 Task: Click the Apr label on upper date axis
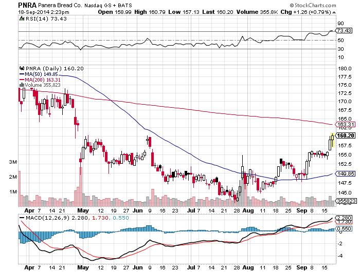point(29,210)
